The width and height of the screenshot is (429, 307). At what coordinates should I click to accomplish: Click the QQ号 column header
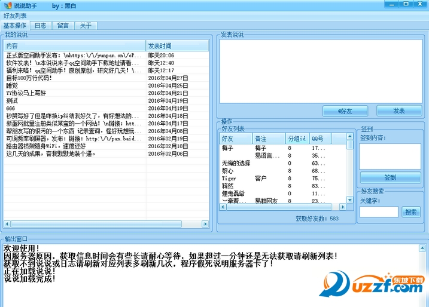320,139
